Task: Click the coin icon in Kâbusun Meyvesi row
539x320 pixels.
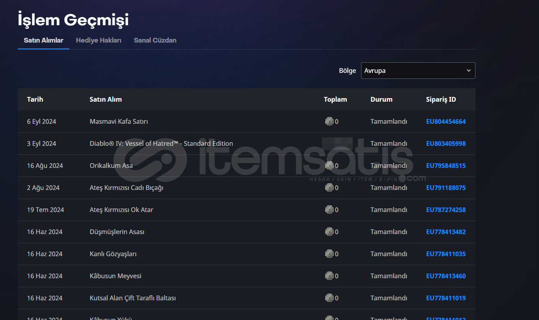Action: click(x=329, y=276)
